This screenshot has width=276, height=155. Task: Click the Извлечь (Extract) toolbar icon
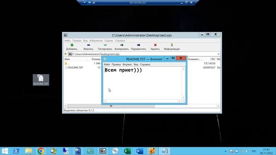(x=88, y=45)
